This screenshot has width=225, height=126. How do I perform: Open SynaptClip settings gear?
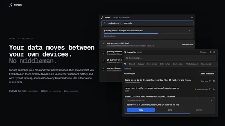pyautogui.click(x=214, y=52)
